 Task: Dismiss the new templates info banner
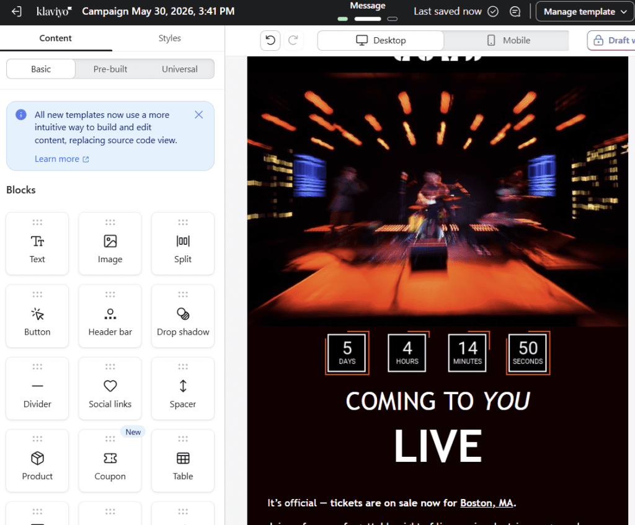pyautogui.click(x=199, y=115)
